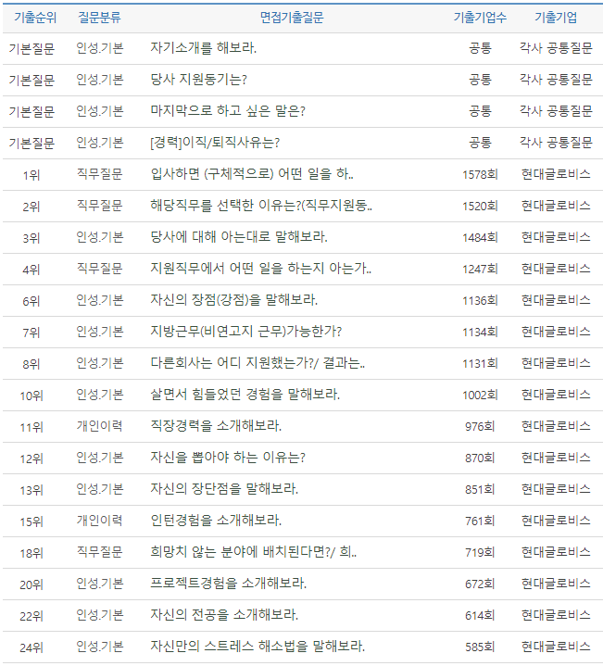Click the 기출기업수 column header

(x=480, y=18)
